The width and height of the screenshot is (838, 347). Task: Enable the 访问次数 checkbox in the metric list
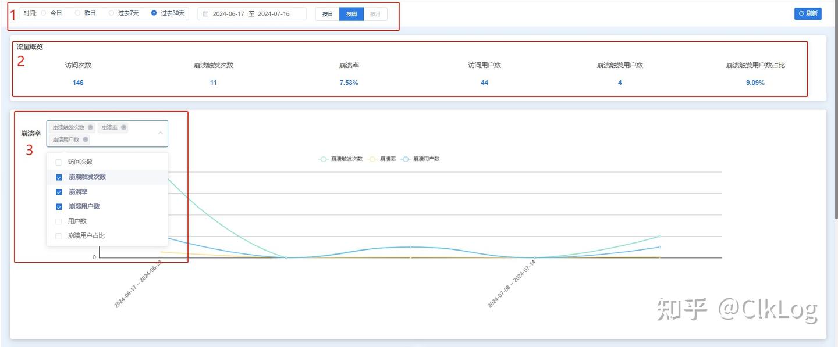[x=58, y=162]
